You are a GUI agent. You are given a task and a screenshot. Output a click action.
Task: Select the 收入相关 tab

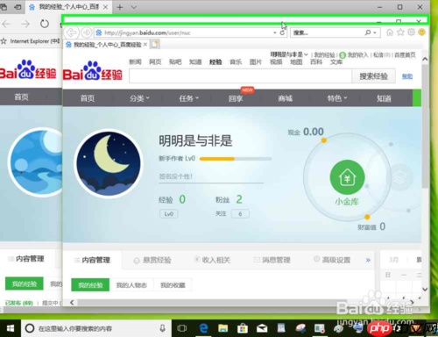(212, 260)
